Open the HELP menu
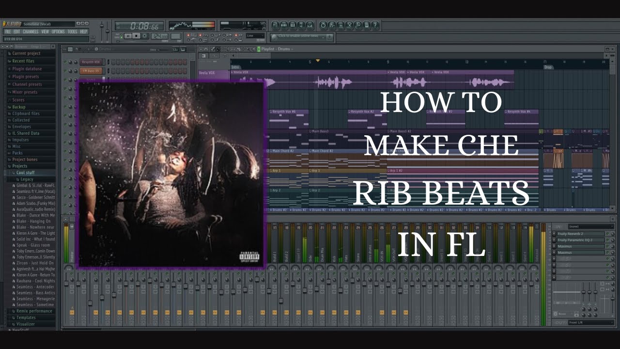 (83, 32)
